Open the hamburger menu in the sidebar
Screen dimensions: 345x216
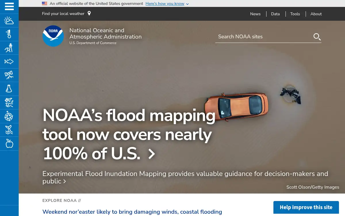pyautogui.click(x=9, y=6)
